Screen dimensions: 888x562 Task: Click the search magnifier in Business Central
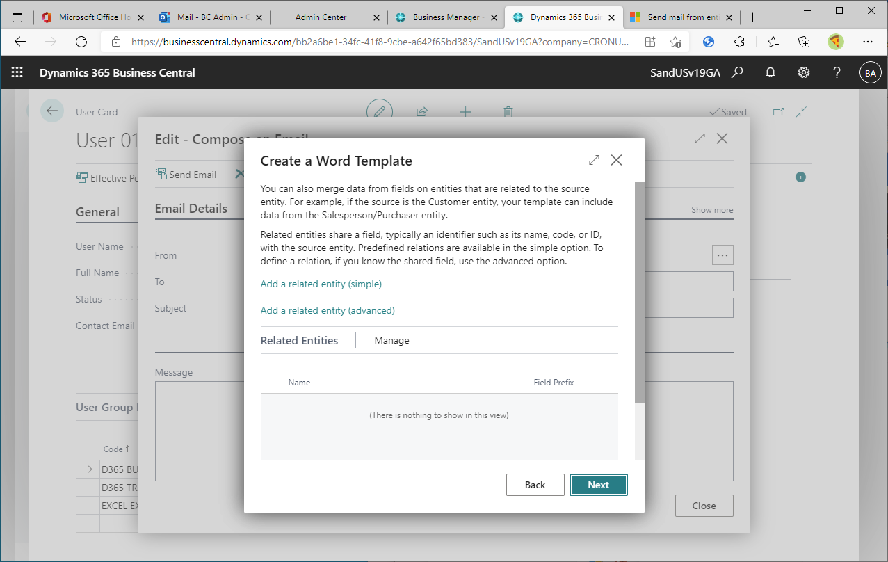[x=738, y=72]
